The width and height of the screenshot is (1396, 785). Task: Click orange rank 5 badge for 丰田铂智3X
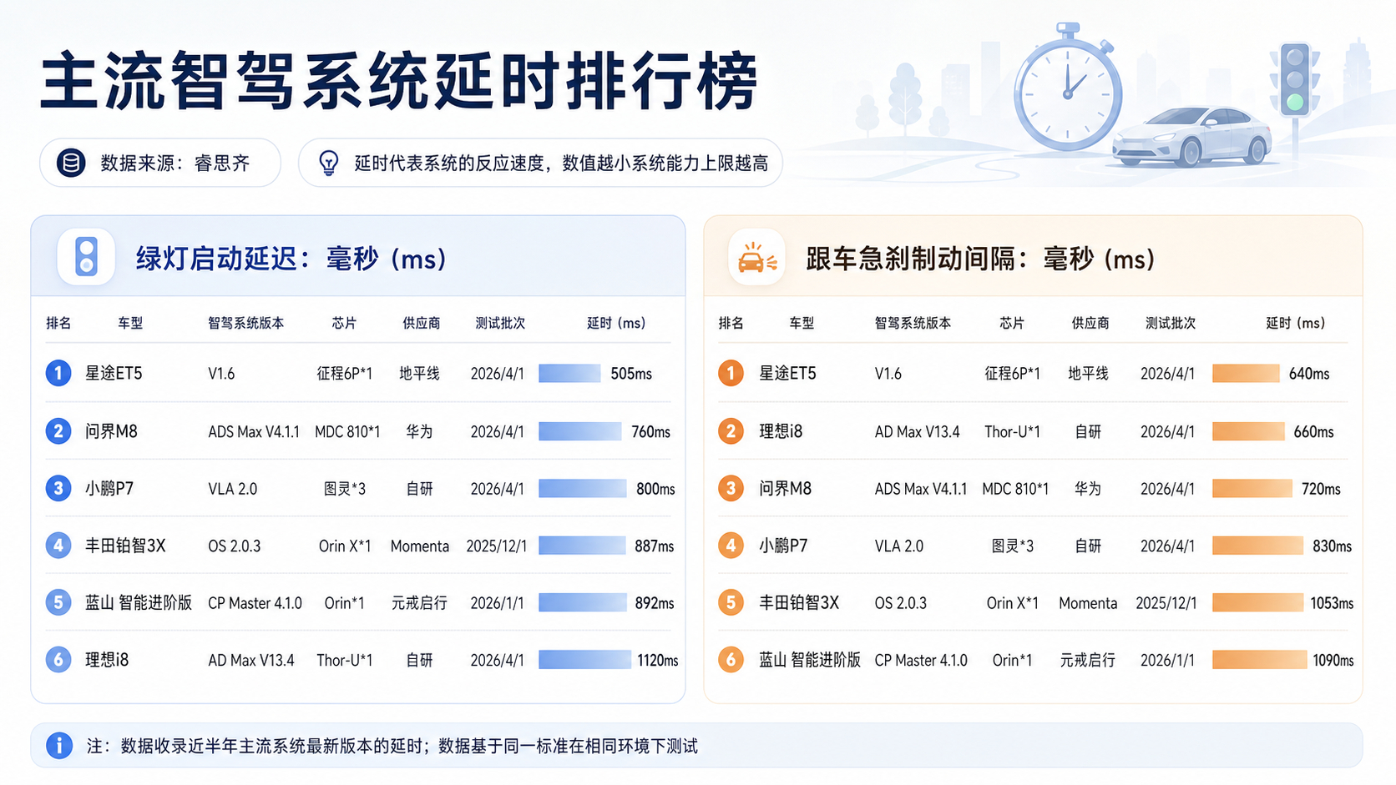[731, 602]
